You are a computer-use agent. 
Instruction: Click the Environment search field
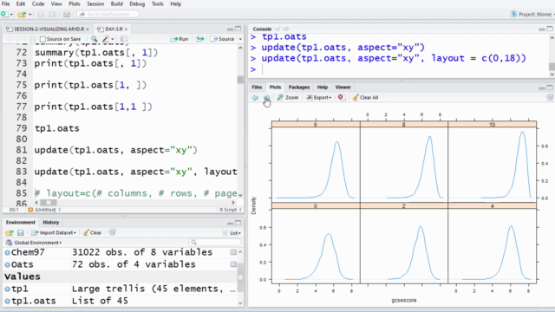click(215, 243)
